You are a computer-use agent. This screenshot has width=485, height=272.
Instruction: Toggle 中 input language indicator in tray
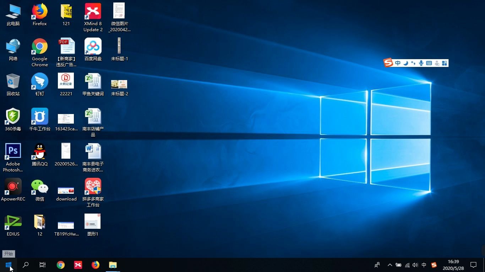coord(424,265)
